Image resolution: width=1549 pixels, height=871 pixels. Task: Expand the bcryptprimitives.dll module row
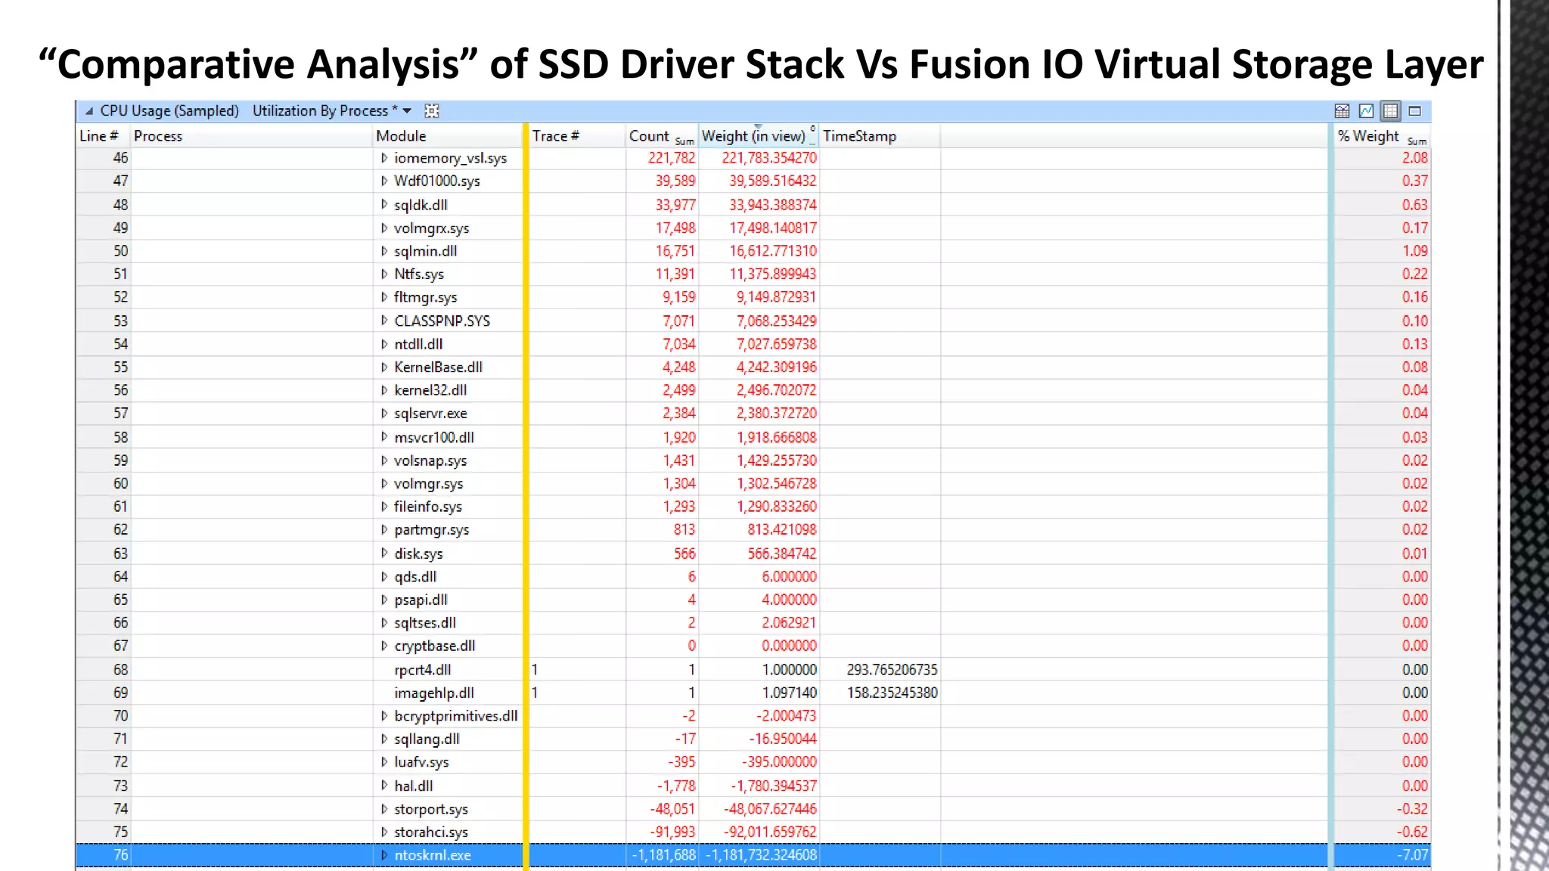pos(384,716)
